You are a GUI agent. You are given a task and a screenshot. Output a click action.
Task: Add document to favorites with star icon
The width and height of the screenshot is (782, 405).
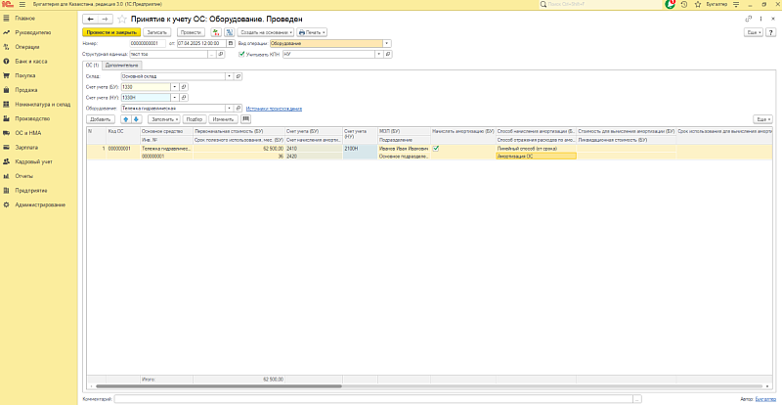point(121,19)
